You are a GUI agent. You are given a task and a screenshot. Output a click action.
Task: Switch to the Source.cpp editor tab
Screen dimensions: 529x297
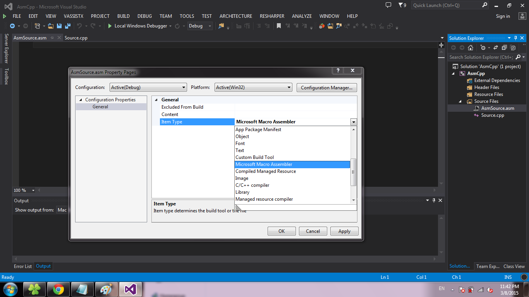(x=76, y=38)
